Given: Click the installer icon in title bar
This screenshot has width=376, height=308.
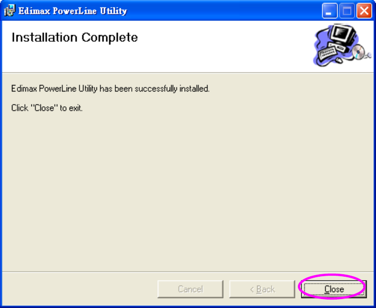Looking at the screenshot, I should tap(9, 11).
